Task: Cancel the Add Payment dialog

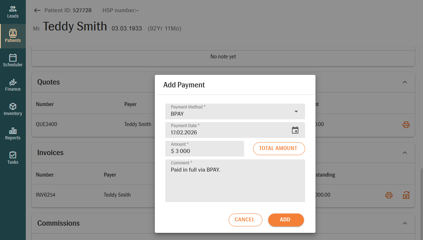Action: click(x=245, y=220)
